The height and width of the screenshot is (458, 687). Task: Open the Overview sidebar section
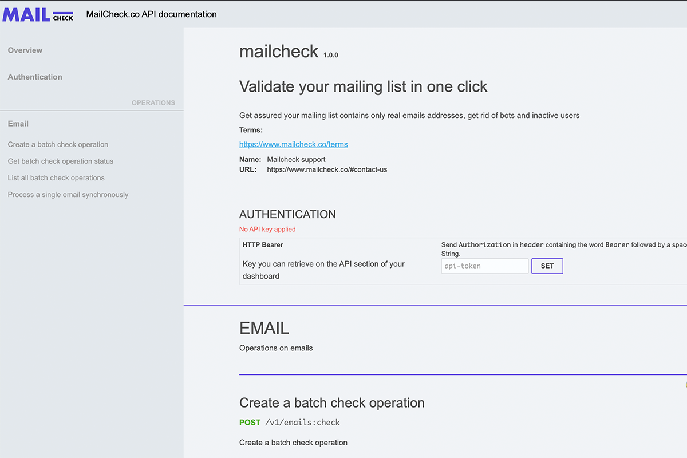[x=25, y=50]
